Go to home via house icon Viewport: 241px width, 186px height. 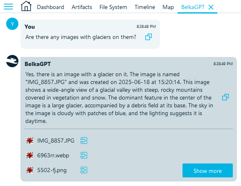26,6
